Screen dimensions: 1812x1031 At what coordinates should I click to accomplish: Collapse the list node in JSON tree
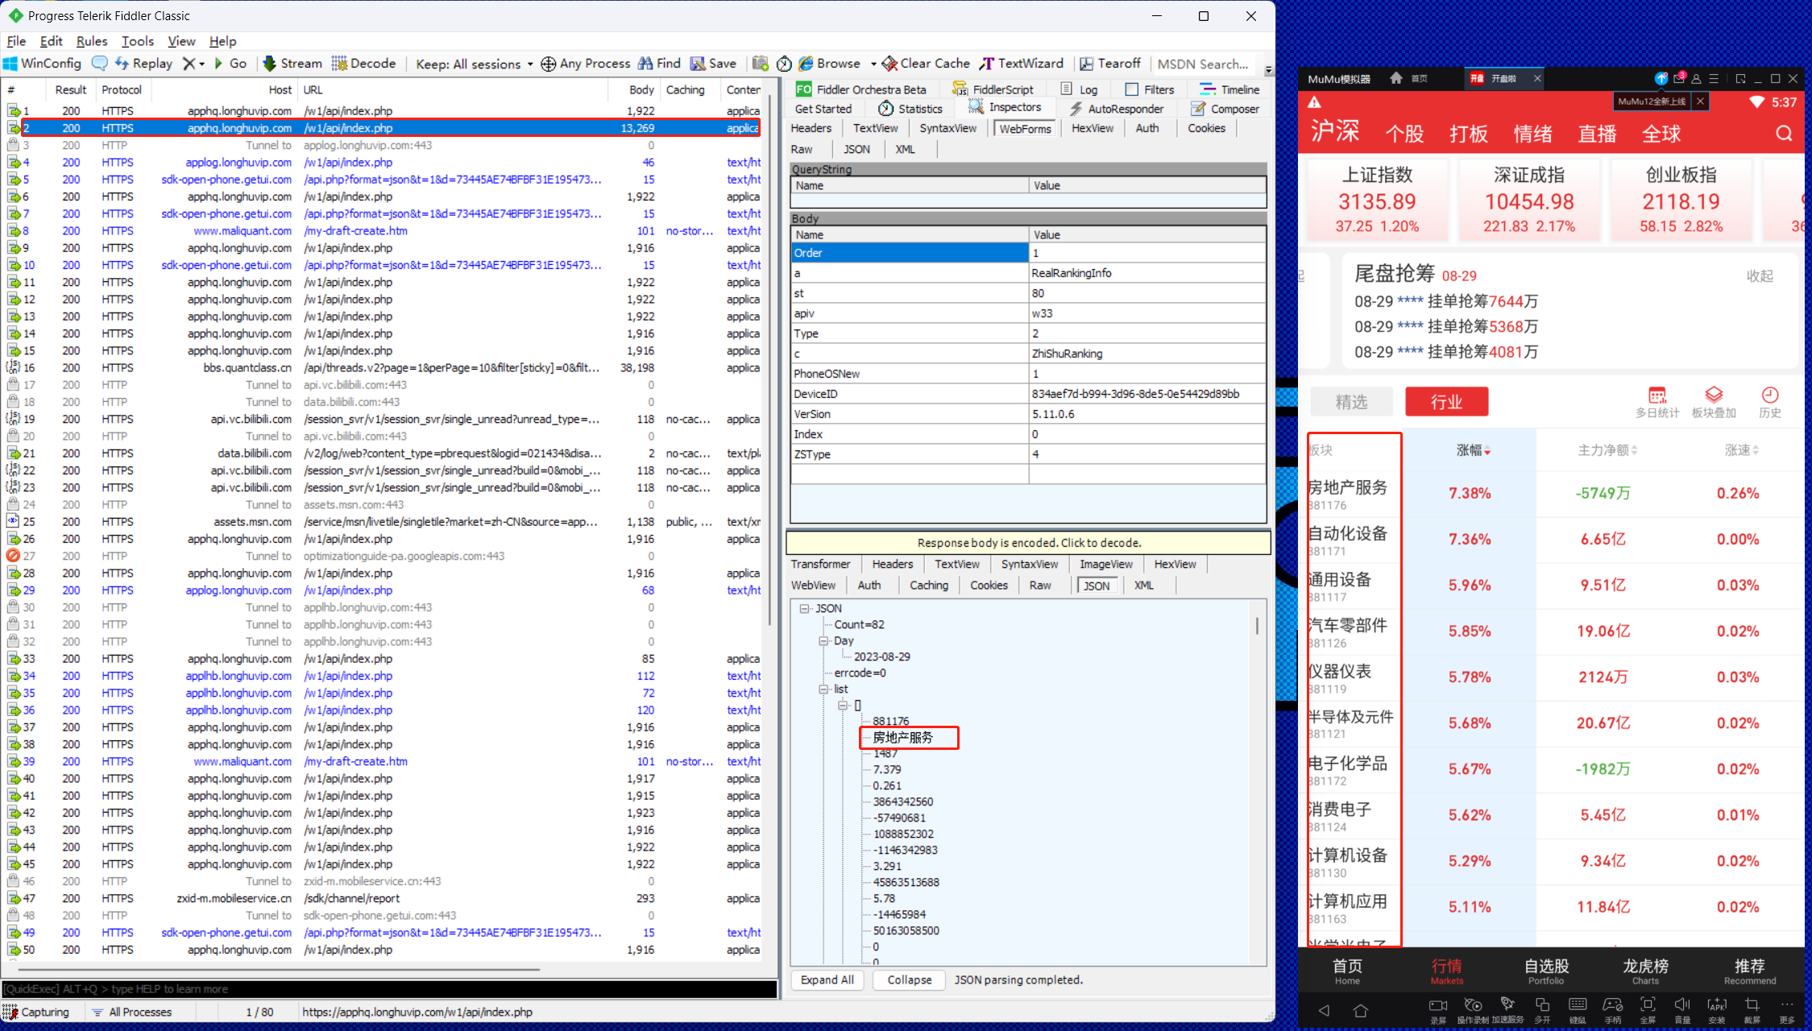(823, 689)
